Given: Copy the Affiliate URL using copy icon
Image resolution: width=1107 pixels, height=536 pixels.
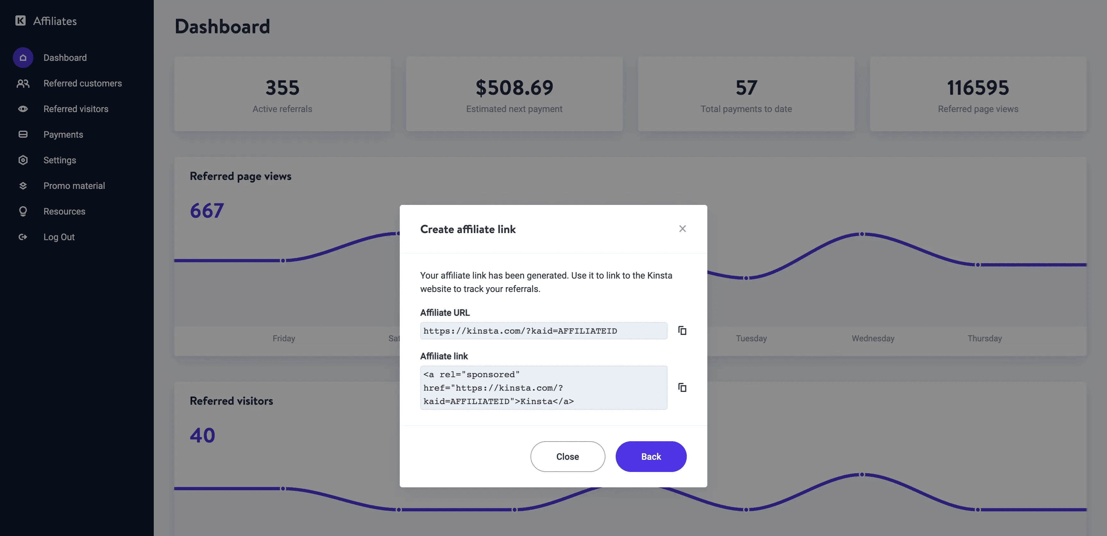Looking at the screenshot, I should click(682, 330).
